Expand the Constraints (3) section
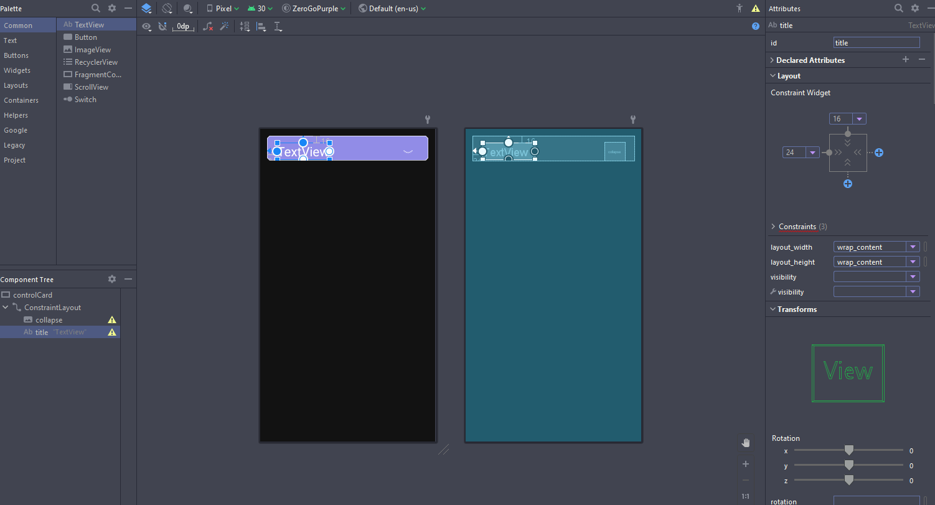This screenshot has height=505, width=935. click(x=773, y=227)
